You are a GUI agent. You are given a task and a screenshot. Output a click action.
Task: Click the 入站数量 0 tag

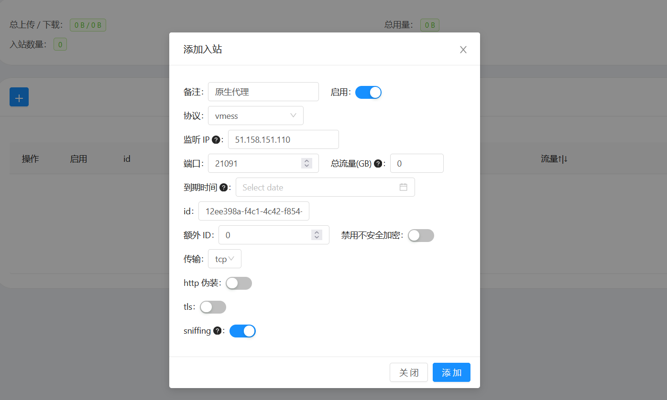(x=60, y=45)
